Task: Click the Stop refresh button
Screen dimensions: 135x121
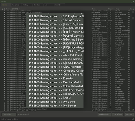Action: point(118,114)
